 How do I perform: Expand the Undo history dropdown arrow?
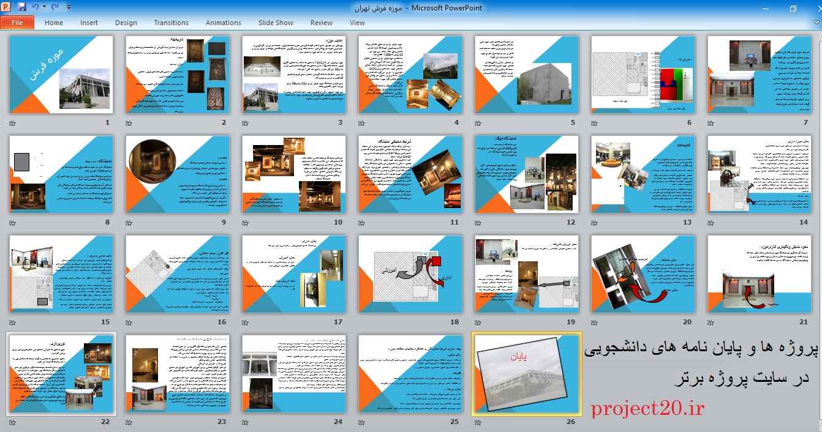[43, 7]
